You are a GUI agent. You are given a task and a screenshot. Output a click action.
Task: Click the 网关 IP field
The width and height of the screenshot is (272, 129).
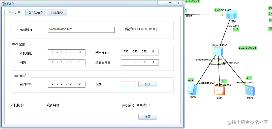point(67,62)
